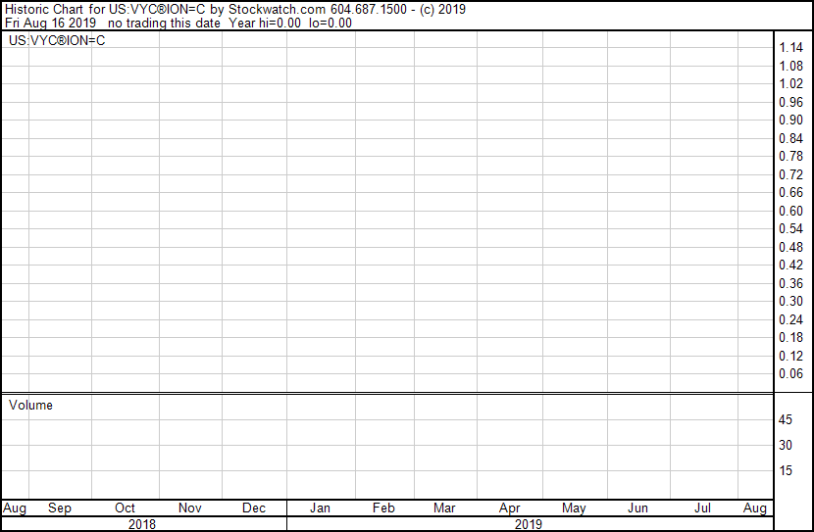Click the 0.36 price axis label
The width and height of the screenshot is (814, 532).
click(790, 283)
